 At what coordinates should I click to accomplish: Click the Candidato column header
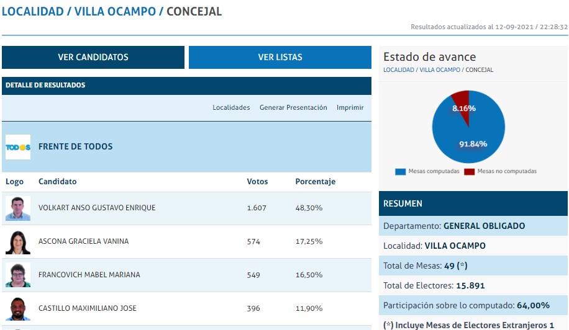coord(57,182)
